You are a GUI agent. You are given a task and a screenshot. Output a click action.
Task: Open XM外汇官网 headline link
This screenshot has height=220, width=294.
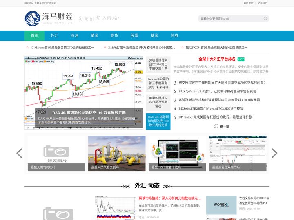142,48
